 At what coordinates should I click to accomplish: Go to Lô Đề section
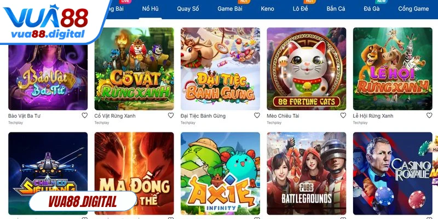[x=300, y=9]
